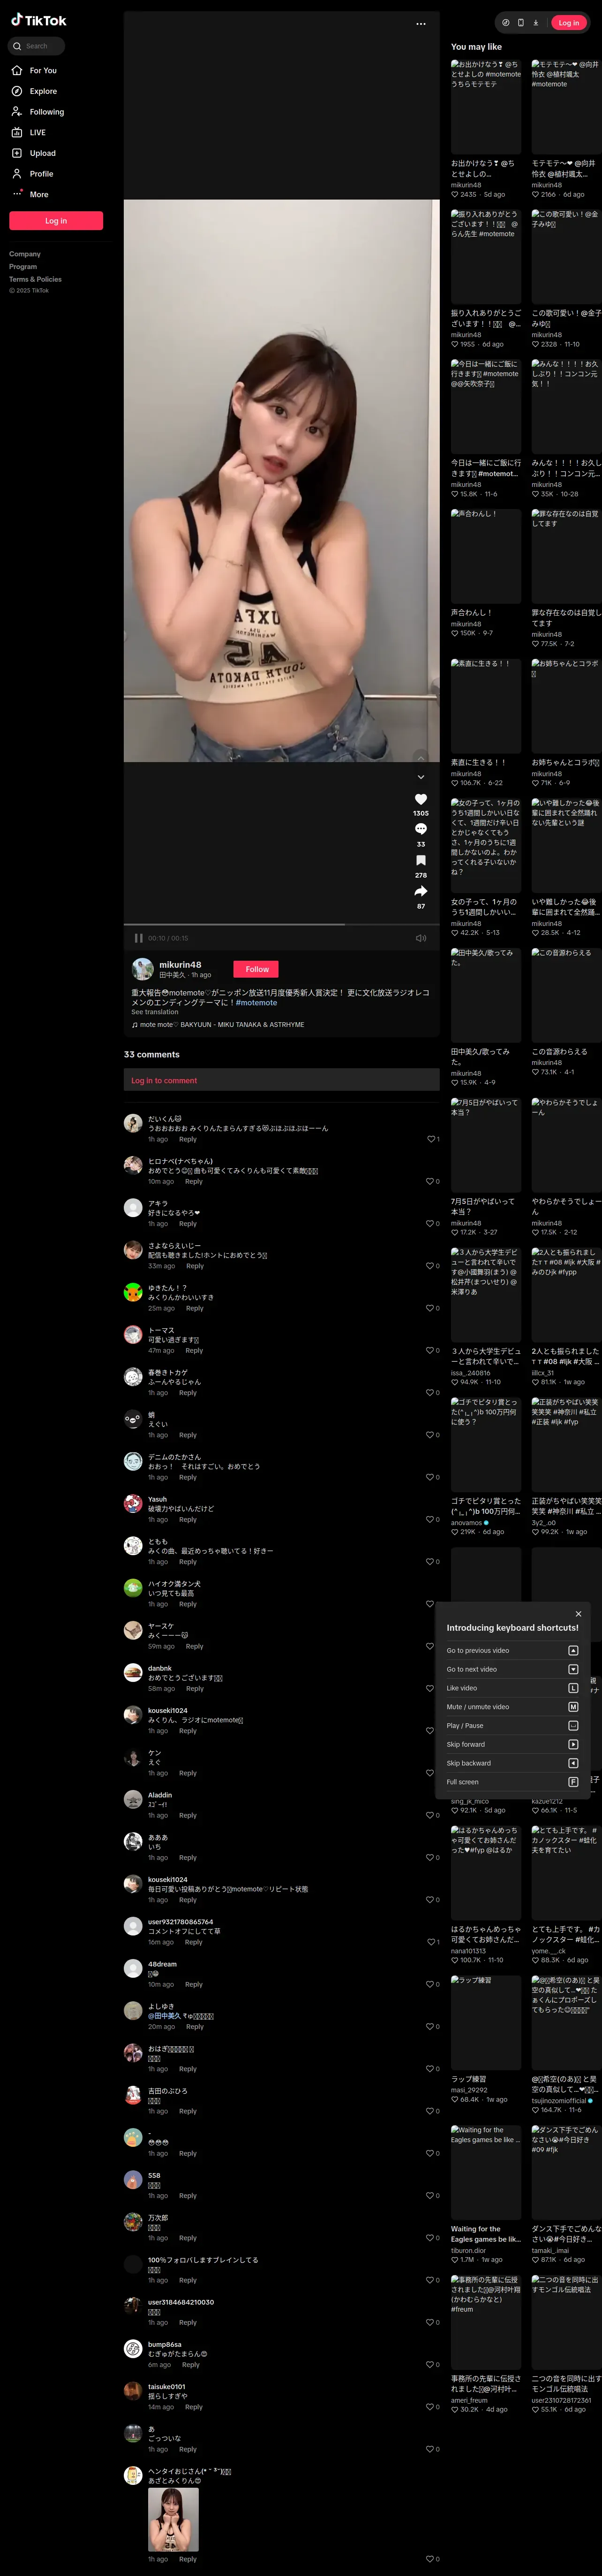Bookmark the video with the favorites icon

(421, 860)
